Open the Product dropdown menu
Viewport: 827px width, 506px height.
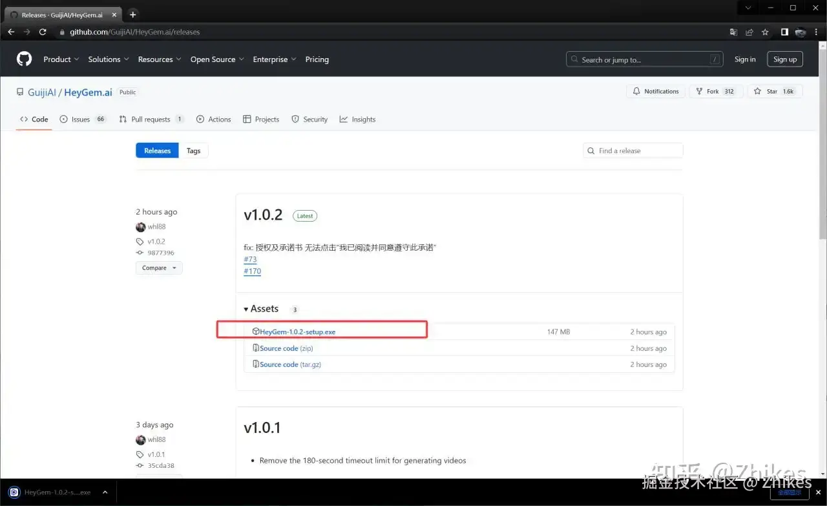click(x=61, y=59)
